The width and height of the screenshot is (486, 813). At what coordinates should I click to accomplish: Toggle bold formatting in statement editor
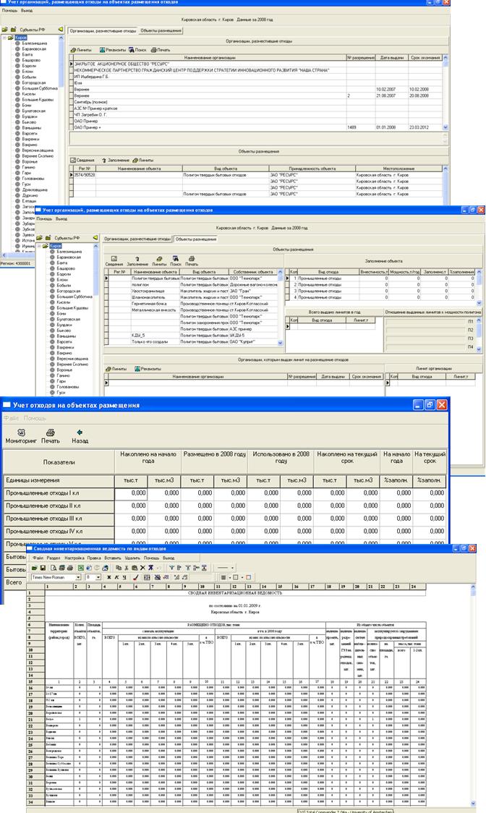pyautogui.click(x=108, y=577)
